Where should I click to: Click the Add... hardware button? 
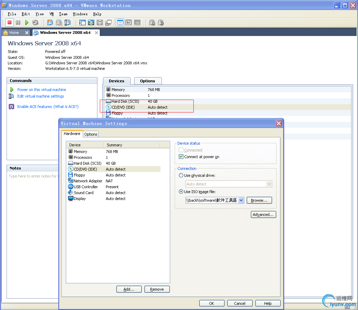coord(129,289)
